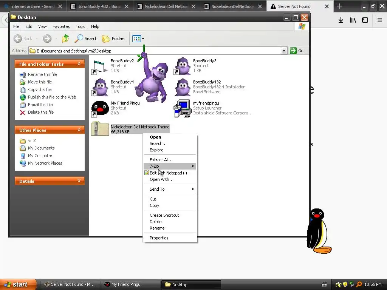Choose Extract All... in the context menu
The height and width of the screenshot is (290, 387).
coord(170,160)
